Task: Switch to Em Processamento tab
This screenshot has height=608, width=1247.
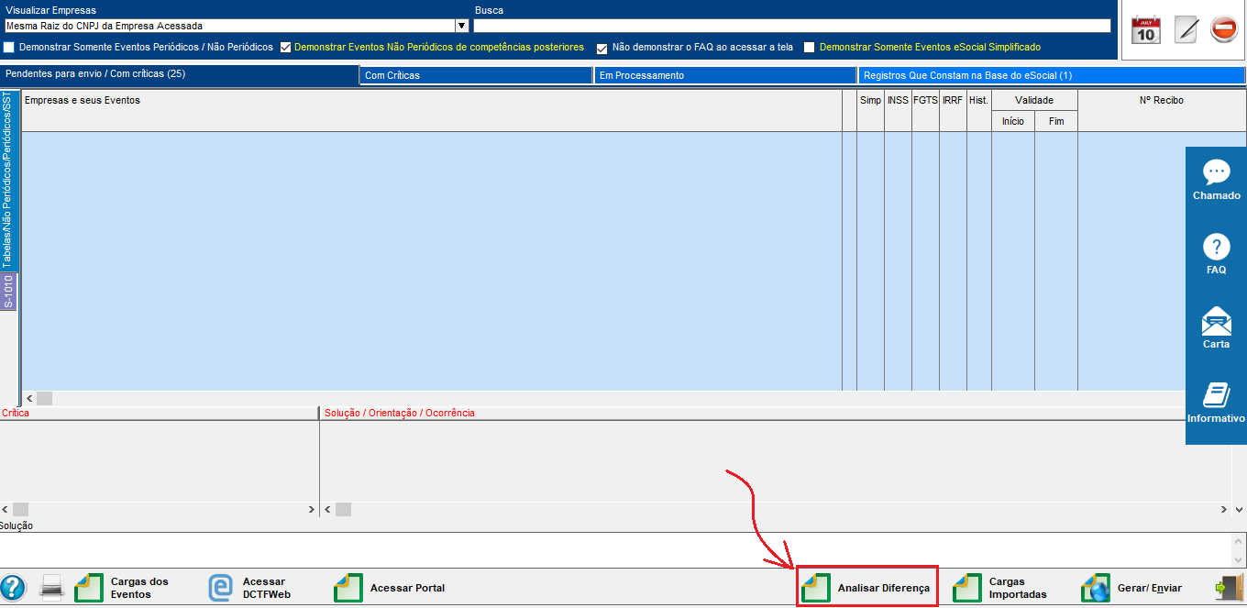Action: pyautogui.click(x=725, y=75)
